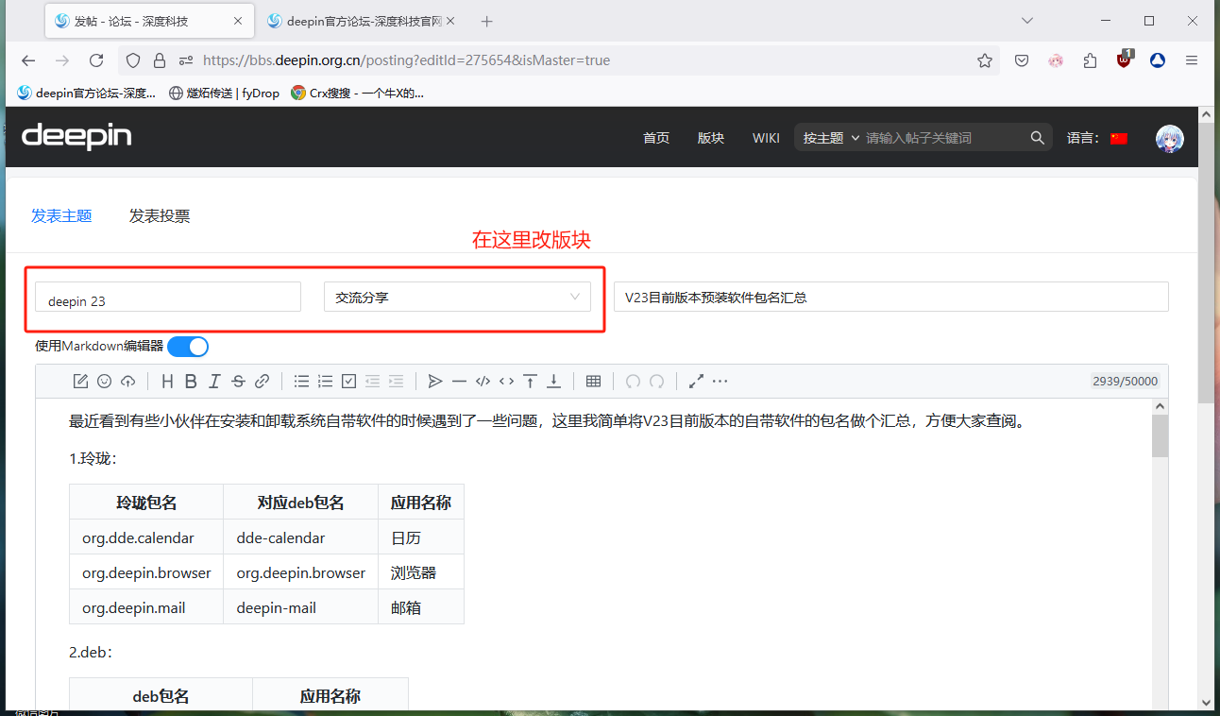Reload the current browser page
Screen dimensions: 1220x716
[96, 60]
